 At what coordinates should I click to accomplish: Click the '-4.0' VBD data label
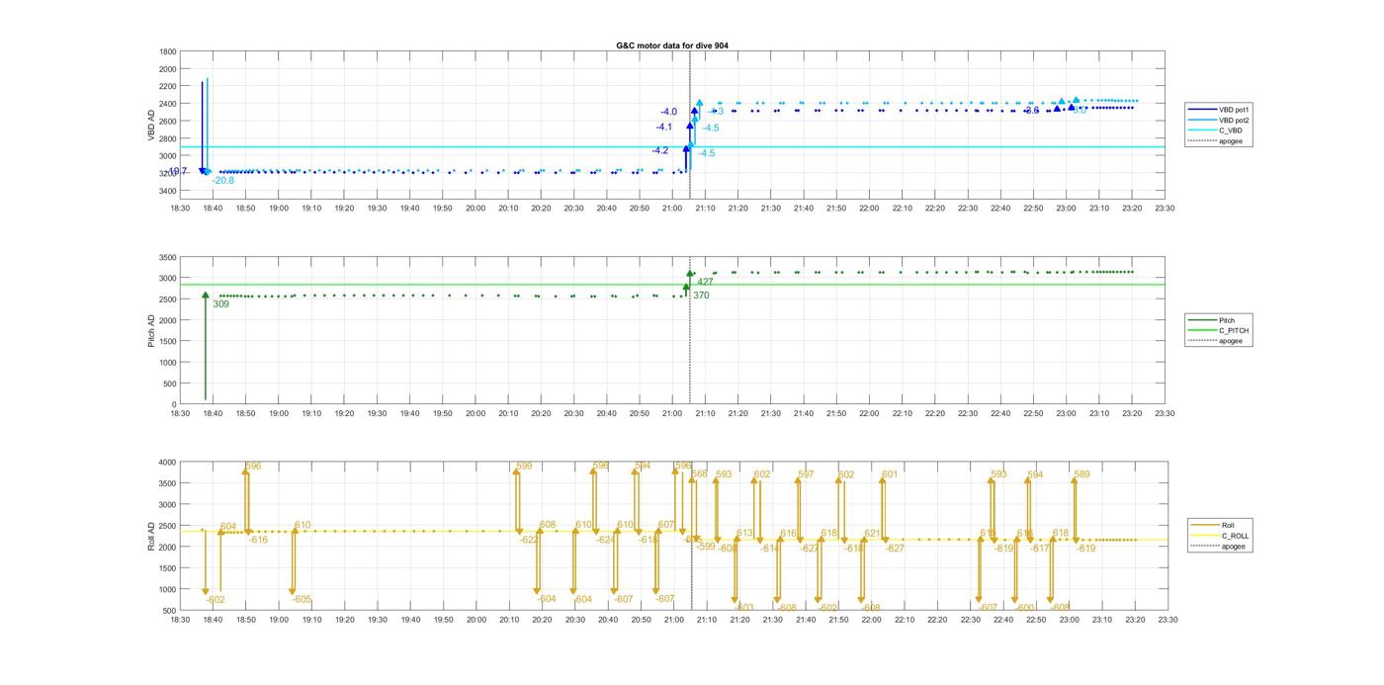click(x=669, y=112)
